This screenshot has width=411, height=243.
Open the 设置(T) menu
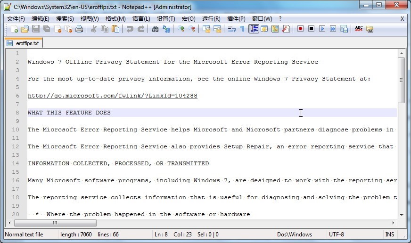pos(166,19)
